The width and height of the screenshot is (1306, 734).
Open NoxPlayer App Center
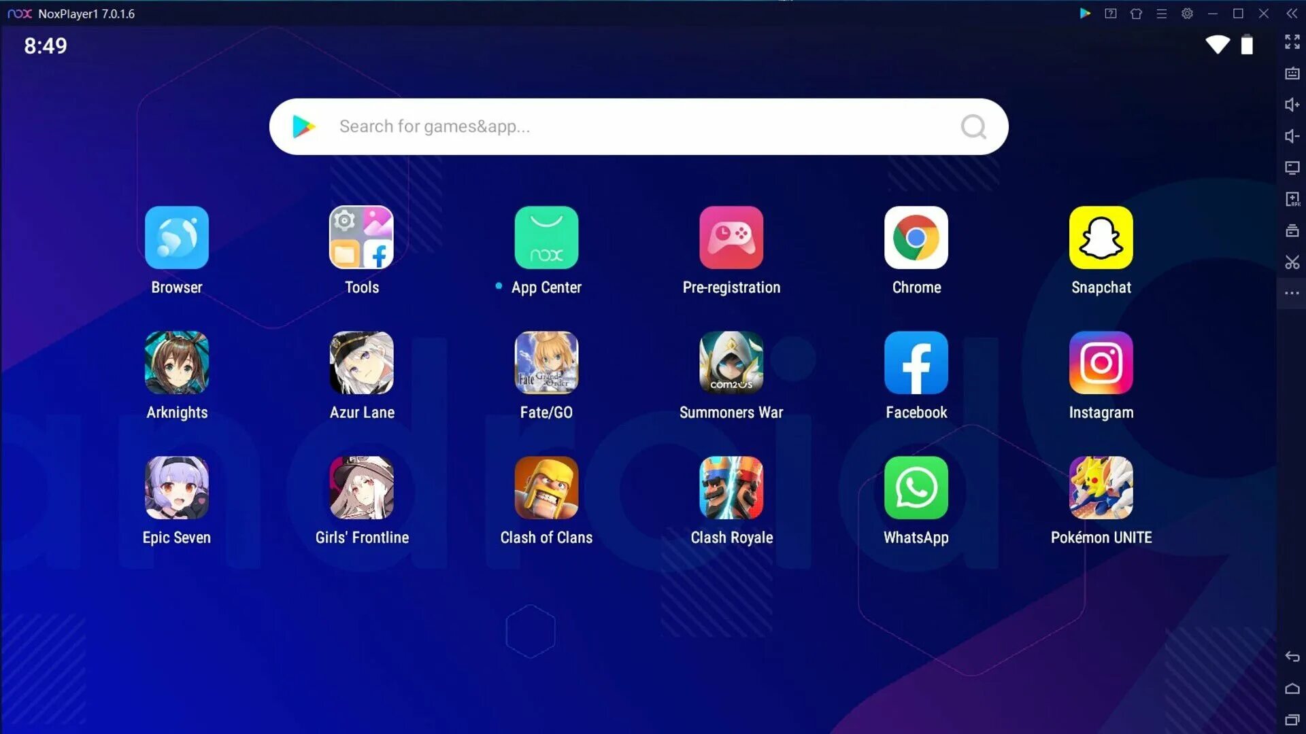coord(546,237)
